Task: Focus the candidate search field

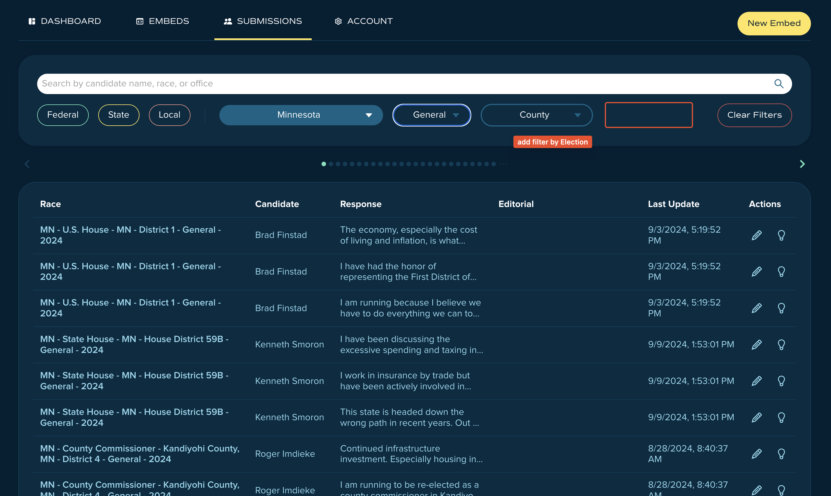Action: 414,83
